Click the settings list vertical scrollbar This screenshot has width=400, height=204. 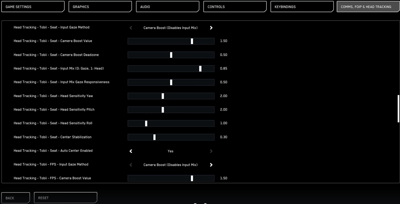[398, 109]
